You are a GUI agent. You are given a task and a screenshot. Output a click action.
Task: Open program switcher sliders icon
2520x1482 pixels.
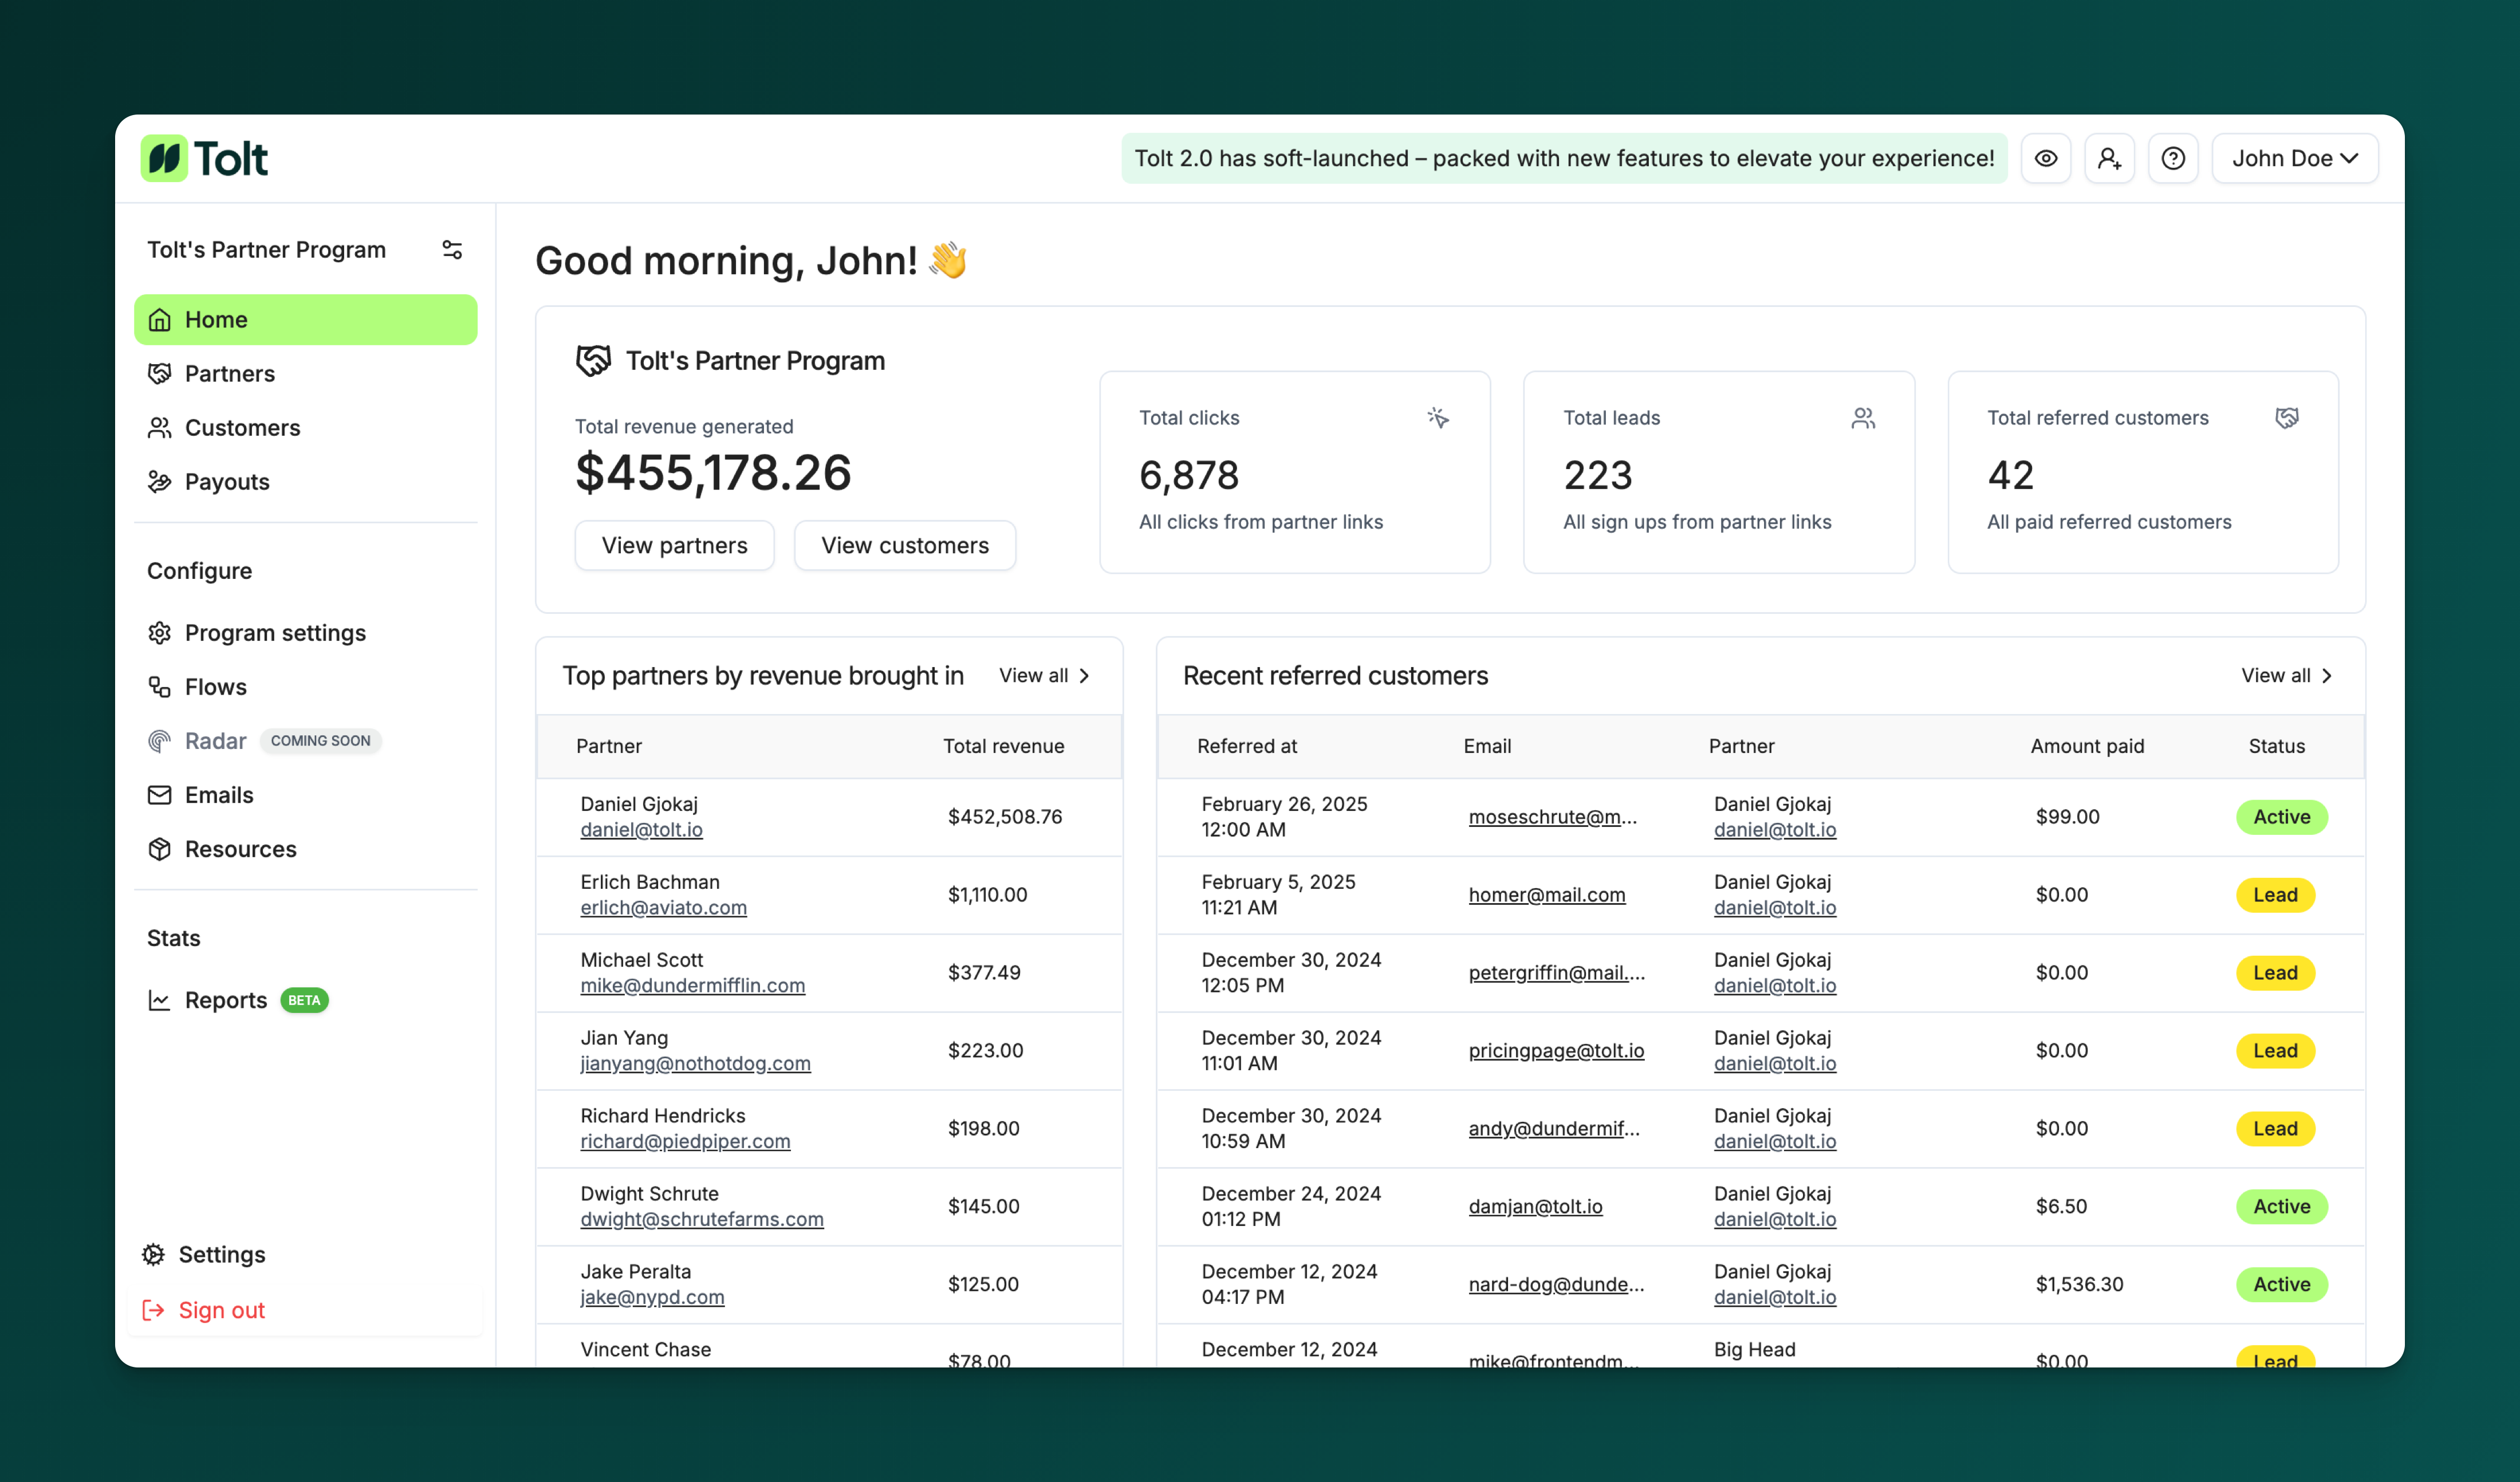[x=452, y=249]
